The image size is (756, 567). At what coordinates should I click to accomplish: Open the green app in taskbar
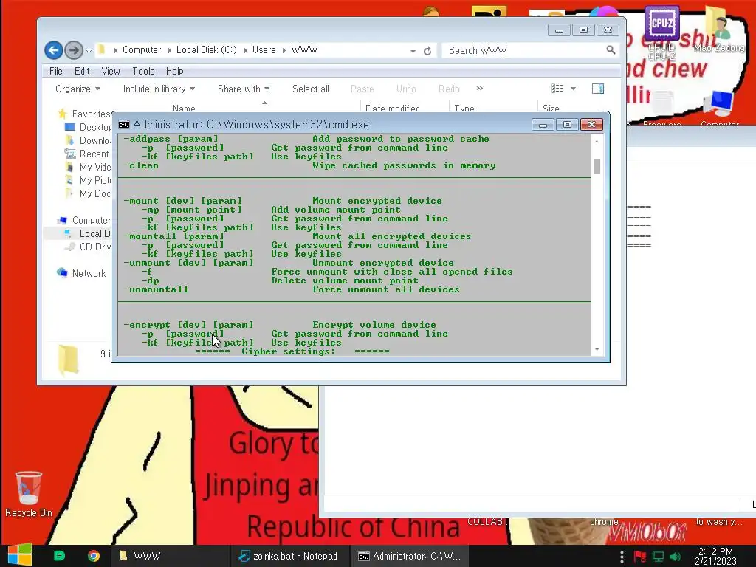pos(59,556)
